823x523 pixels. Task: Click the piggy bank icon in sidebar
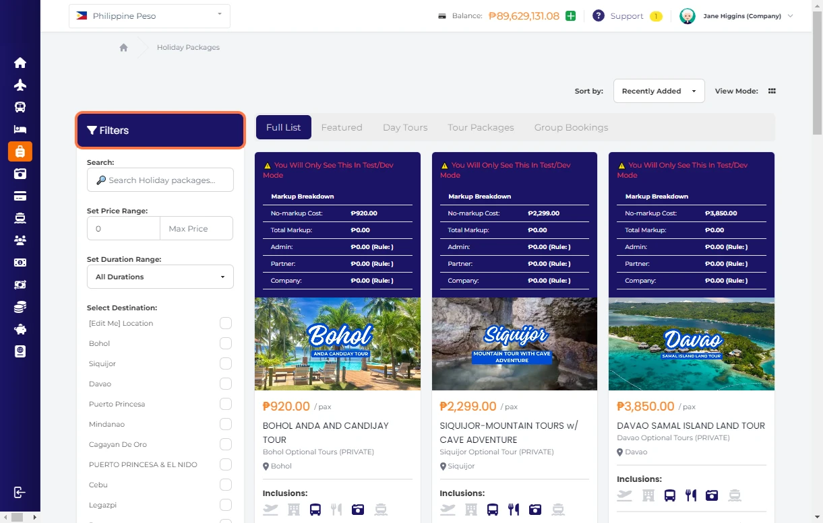(x=20, y=330)
